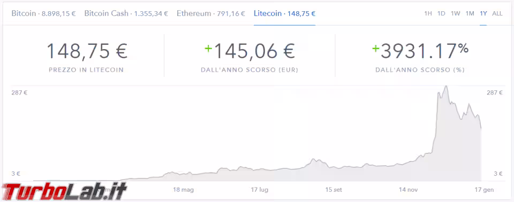
Task: Click the +3931.17% yearly percentage value
Action: pyautogui.click(x=420, y=51)
